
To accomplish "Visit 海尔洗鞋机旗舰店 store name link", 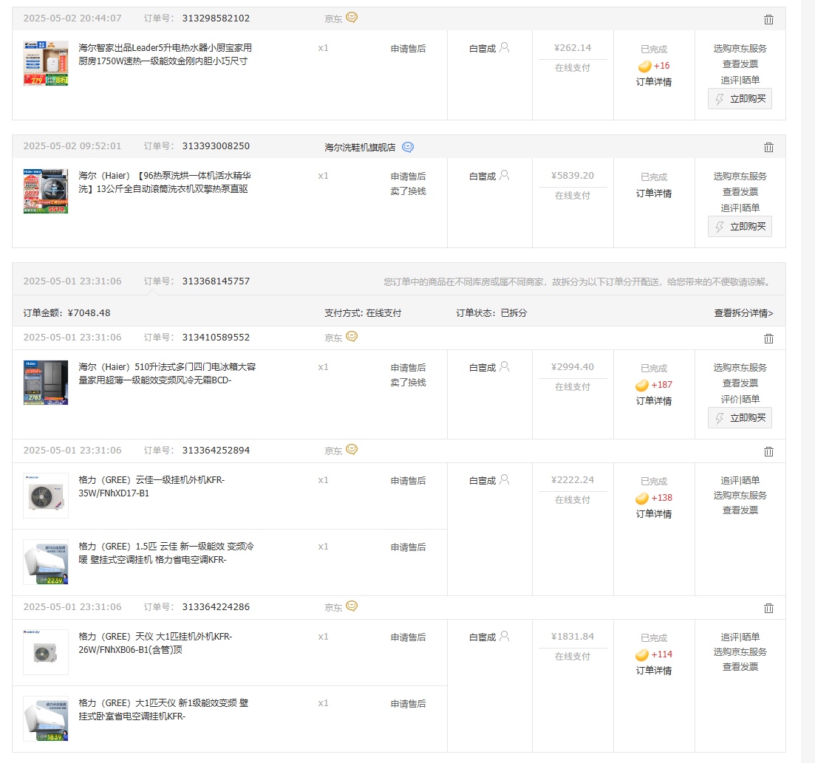I will point(360,148).
